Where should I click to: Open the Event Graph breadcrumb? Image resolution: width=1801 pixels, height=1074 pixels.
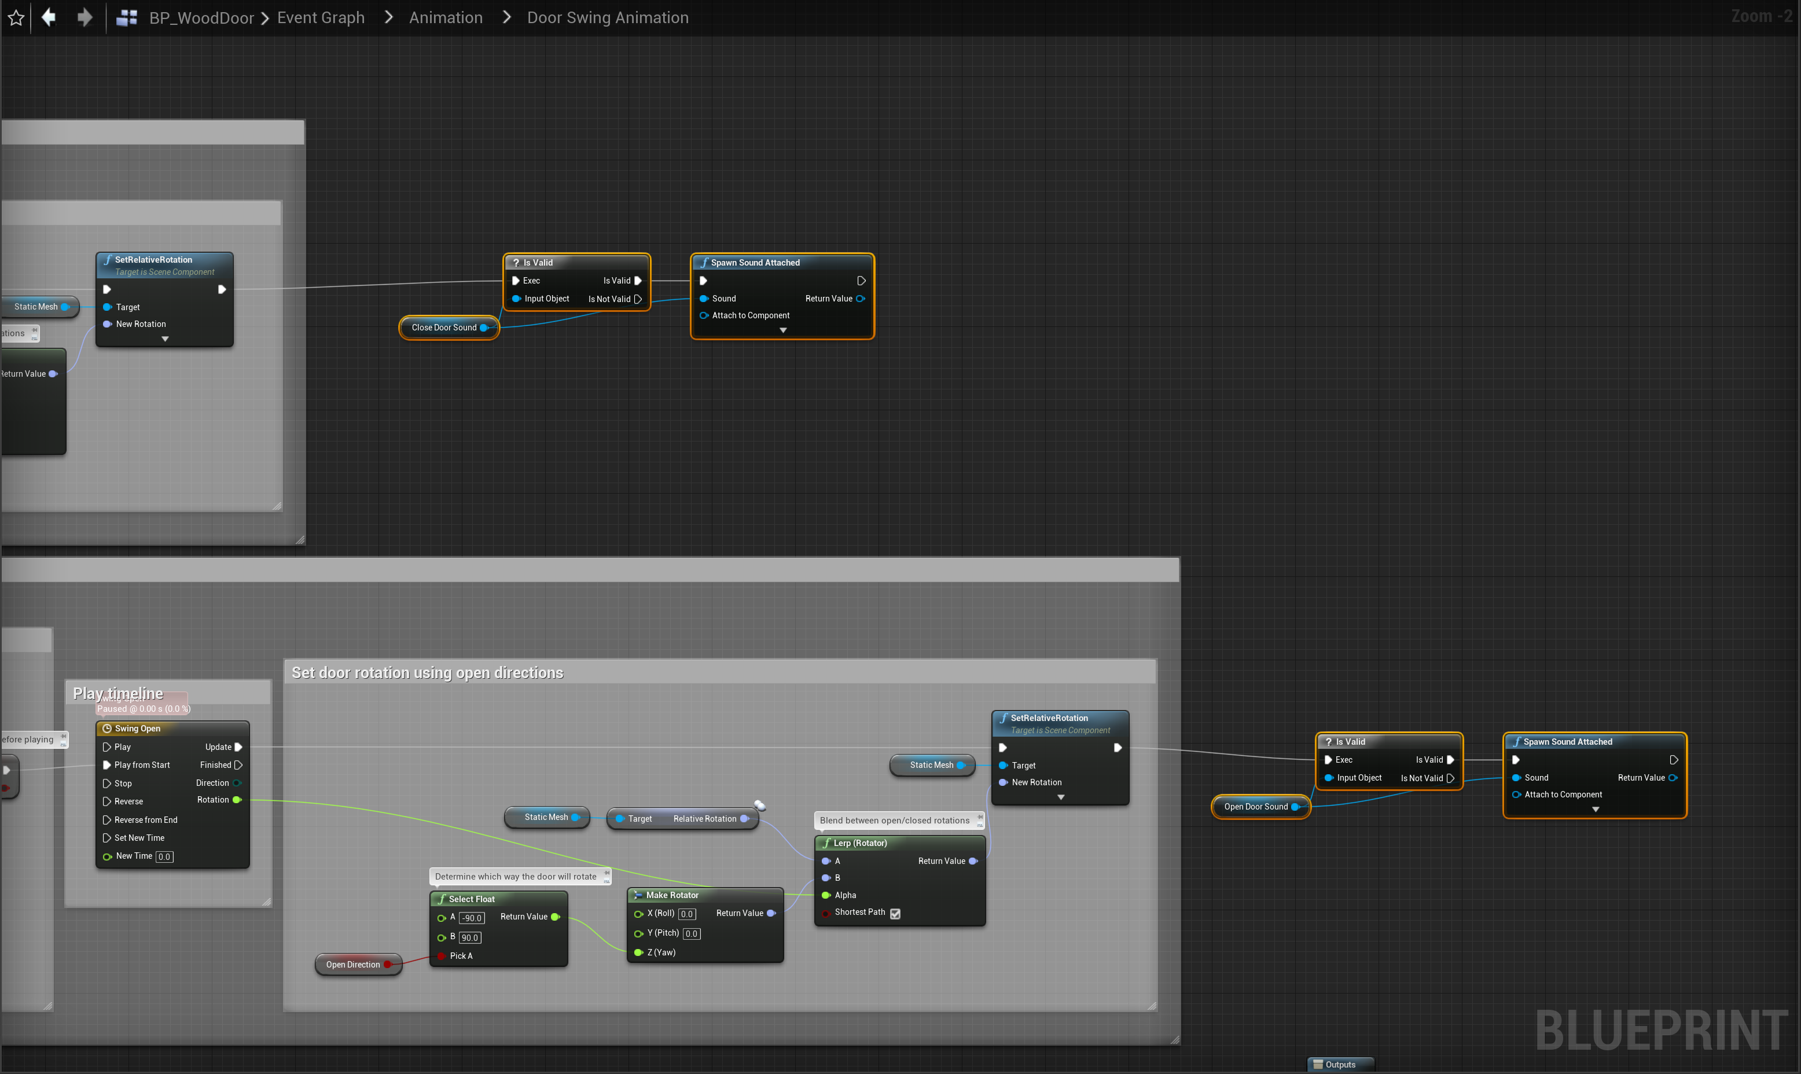[x=321, y=17]
